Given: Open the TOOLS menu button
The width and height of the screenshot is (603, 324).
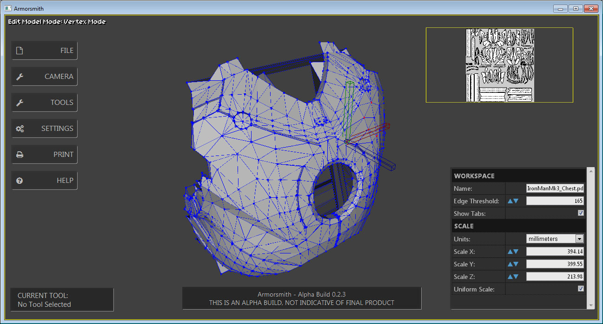Looking at the screenshot, I should [45, 103].
